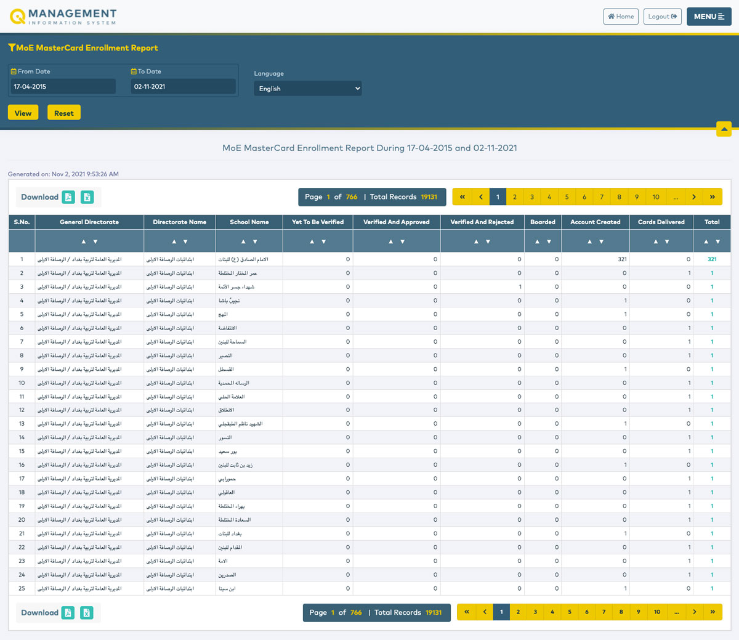Screen dimensions: 739x640
Task: Download the Excel report above the table
Action: tap(87, 197)
